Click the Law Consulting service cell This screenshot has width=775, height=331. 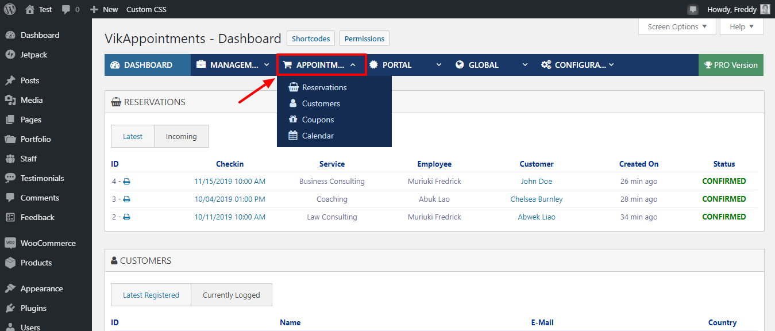click(x=332, y=217)
